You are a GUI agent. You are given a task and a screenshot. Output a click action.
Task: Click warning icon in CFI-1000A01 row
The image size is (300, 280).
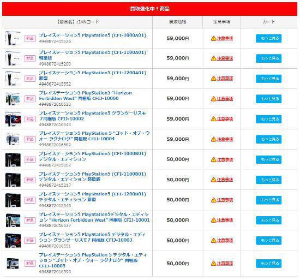pos(213,38)
